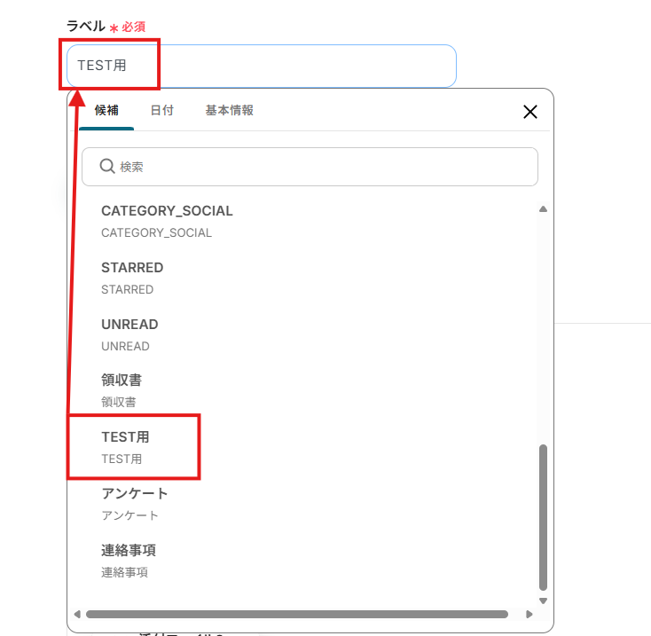Viewport: 651px width, 636px height.
Task: Click the ラベル input field containing TEST用
Action: click(262, 66)
